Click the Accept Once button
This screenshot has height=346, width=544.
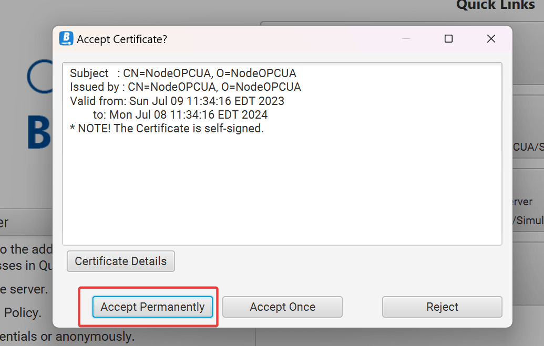click(282, 307)
